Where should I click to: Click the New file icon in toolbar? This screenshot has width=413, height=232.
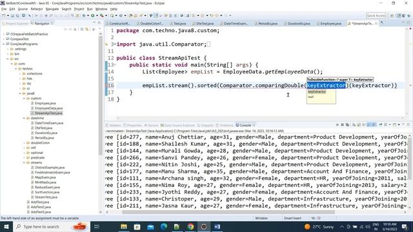coord(4,15)
